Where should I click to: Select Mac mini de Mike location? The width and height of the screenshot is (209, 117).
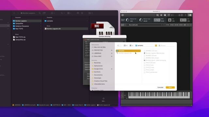100,47
